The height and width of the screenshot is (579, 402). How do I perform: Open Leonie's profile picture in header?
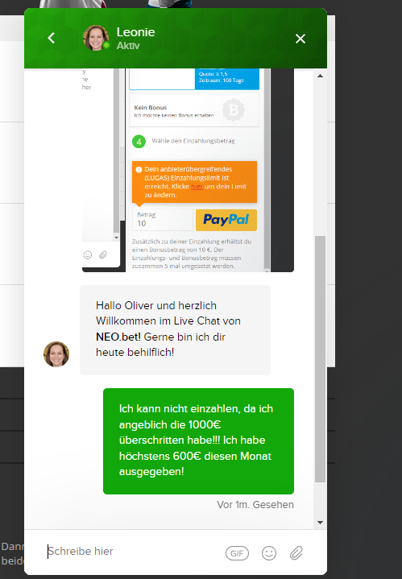[96, 38]
